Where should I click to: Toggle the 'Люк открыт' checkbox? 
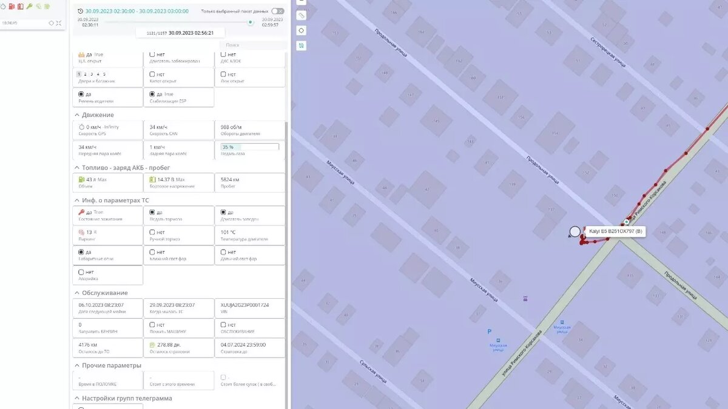[224, 75]
